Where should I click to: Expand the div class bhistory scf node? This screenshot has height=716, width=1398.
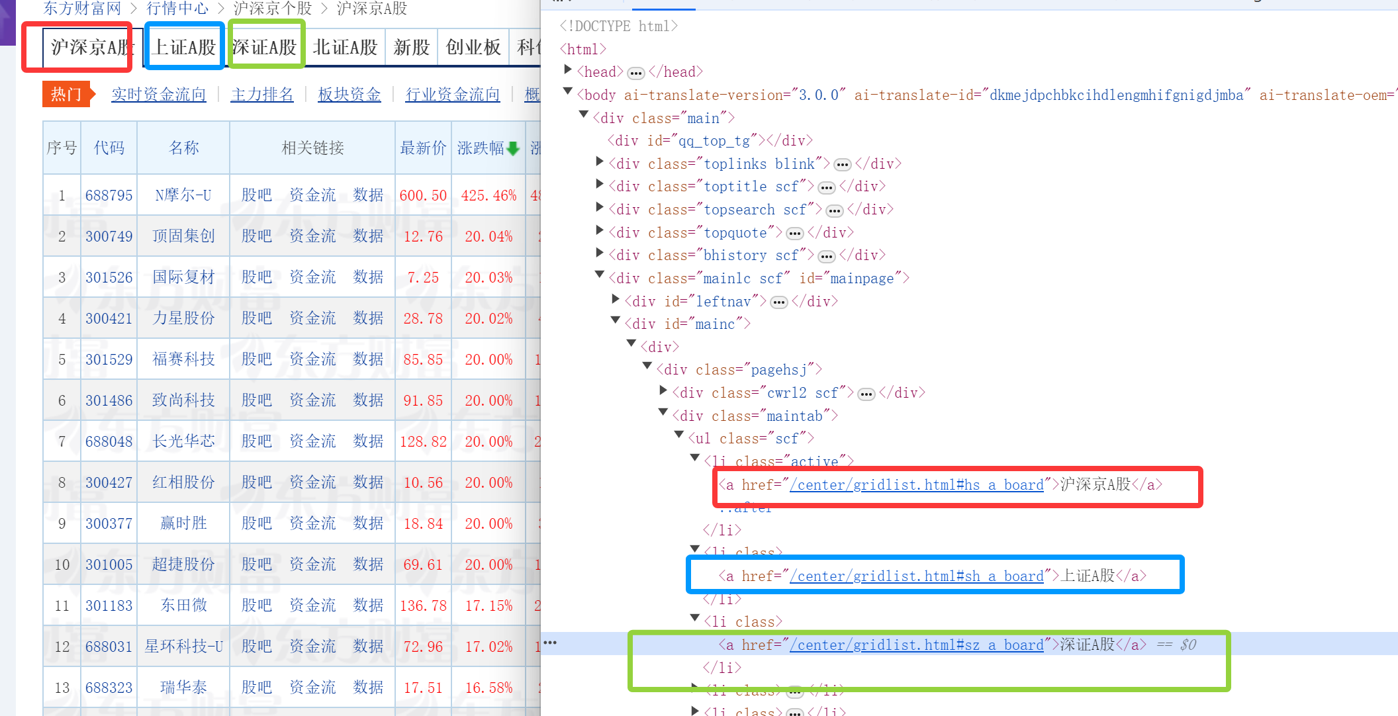pyautogui.click(x=600, y=253)
